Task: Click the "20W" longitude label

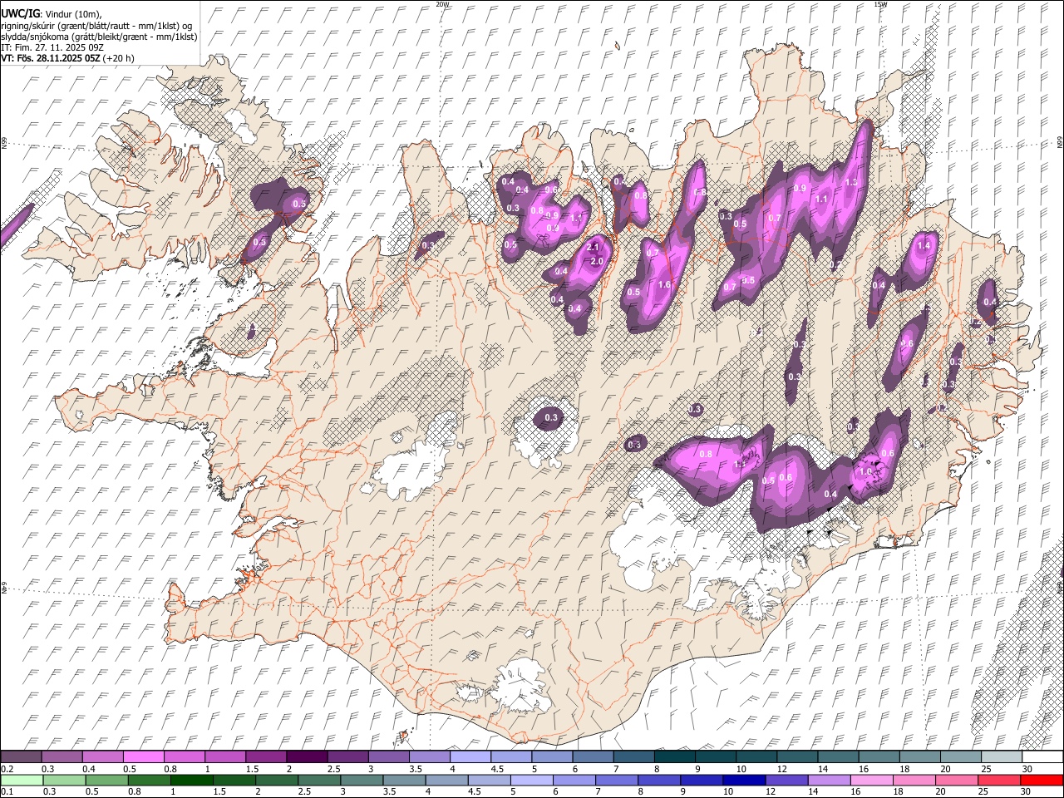Action: (442, 4)
